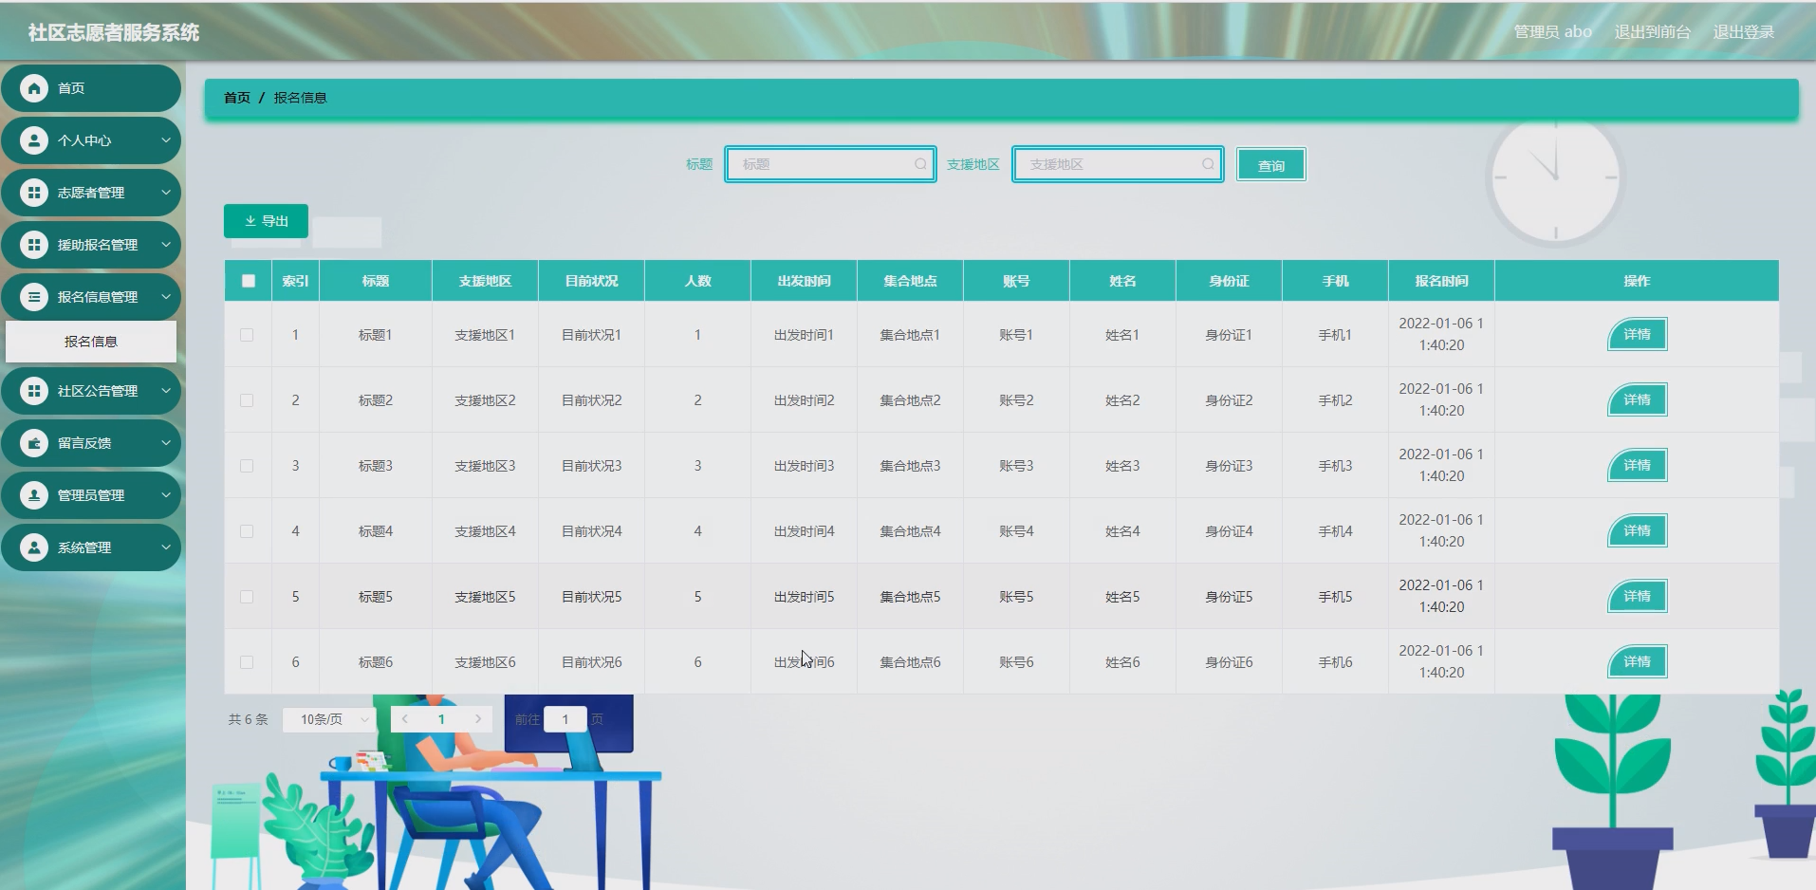
Task: Expand 援助报名管理 menu chevron
Action: (166, 245)
